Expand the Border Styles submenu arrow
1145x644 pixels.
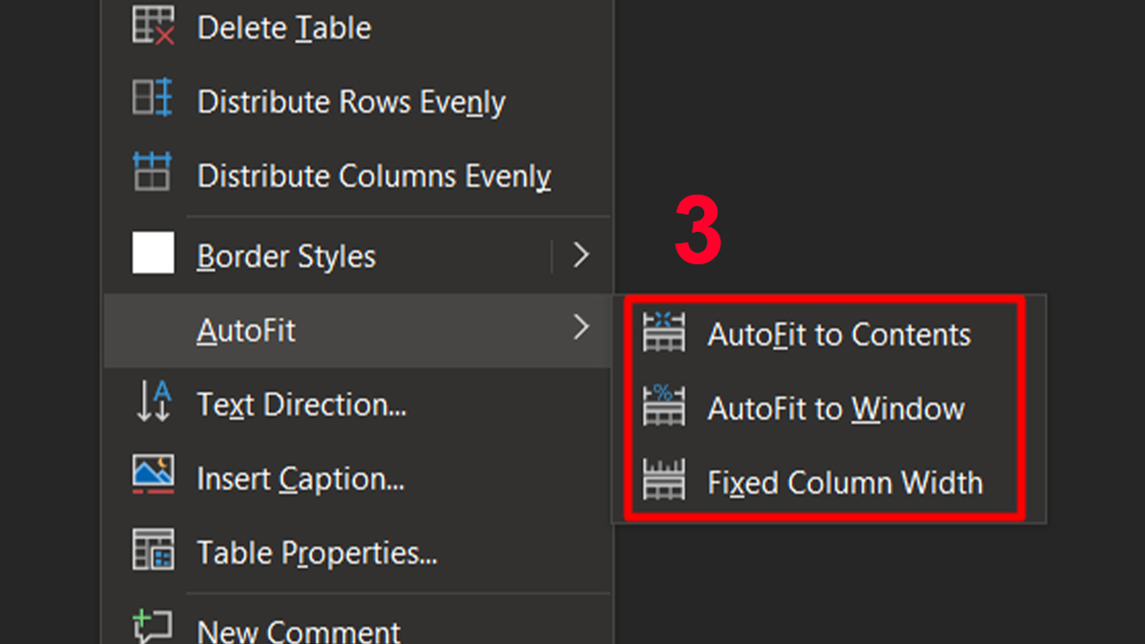coord(581,255)
